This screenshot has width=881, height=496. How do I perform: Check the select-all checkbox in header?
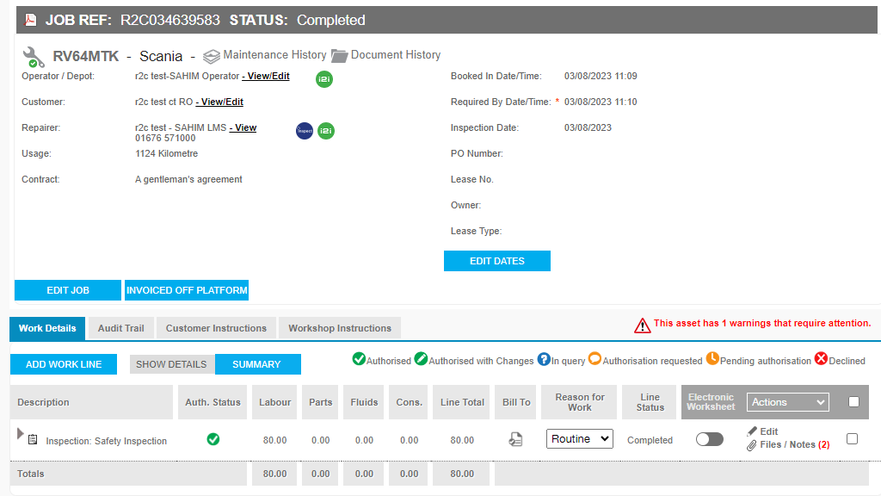[853, 401]
